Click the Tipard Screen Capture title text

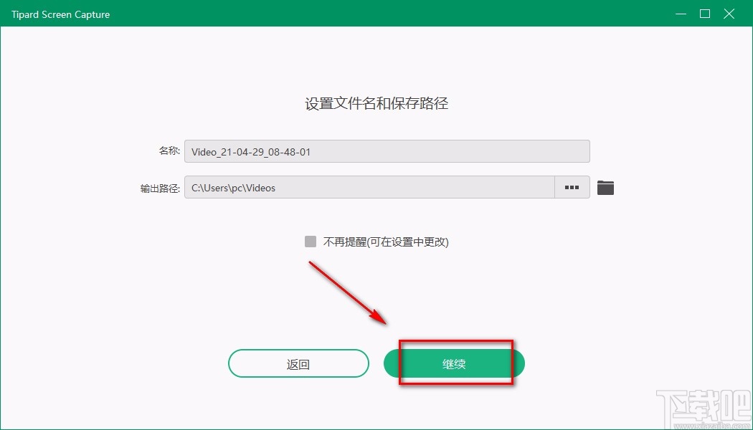coord(60,14)
